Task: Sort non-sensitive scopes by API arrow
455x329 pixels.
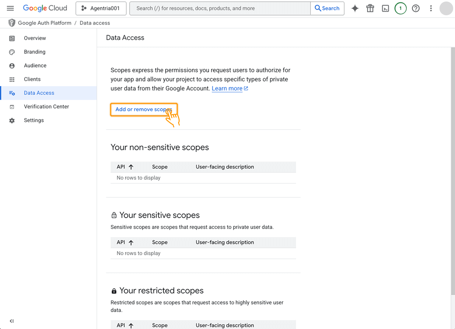Action: point(131,167)
